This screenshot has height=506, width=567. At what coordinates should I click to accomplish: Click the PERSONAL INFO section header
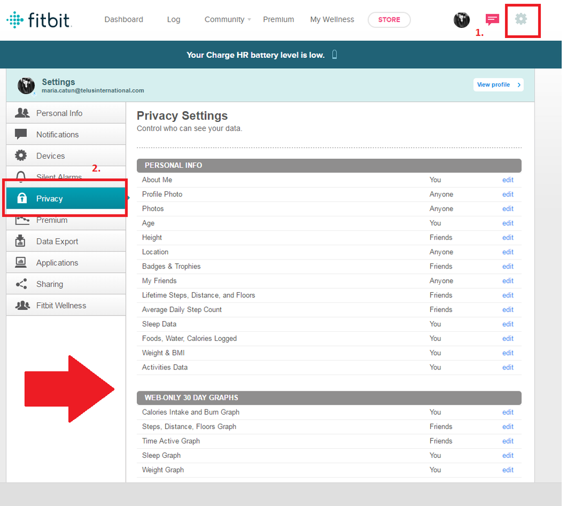coord(329,166)
